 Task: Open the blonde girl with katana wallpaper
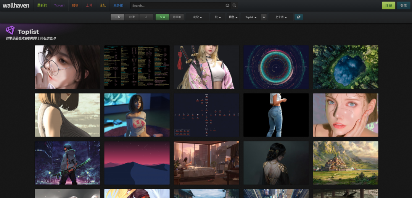206,67
